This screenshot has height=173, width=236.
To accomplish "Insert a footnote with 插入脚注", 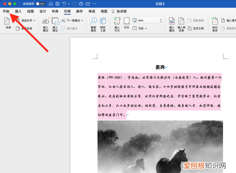I will (x=46, y=24).
